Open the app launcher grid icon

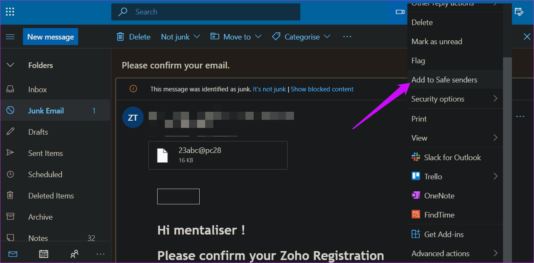pyautogui.click(x=10, y=12)
